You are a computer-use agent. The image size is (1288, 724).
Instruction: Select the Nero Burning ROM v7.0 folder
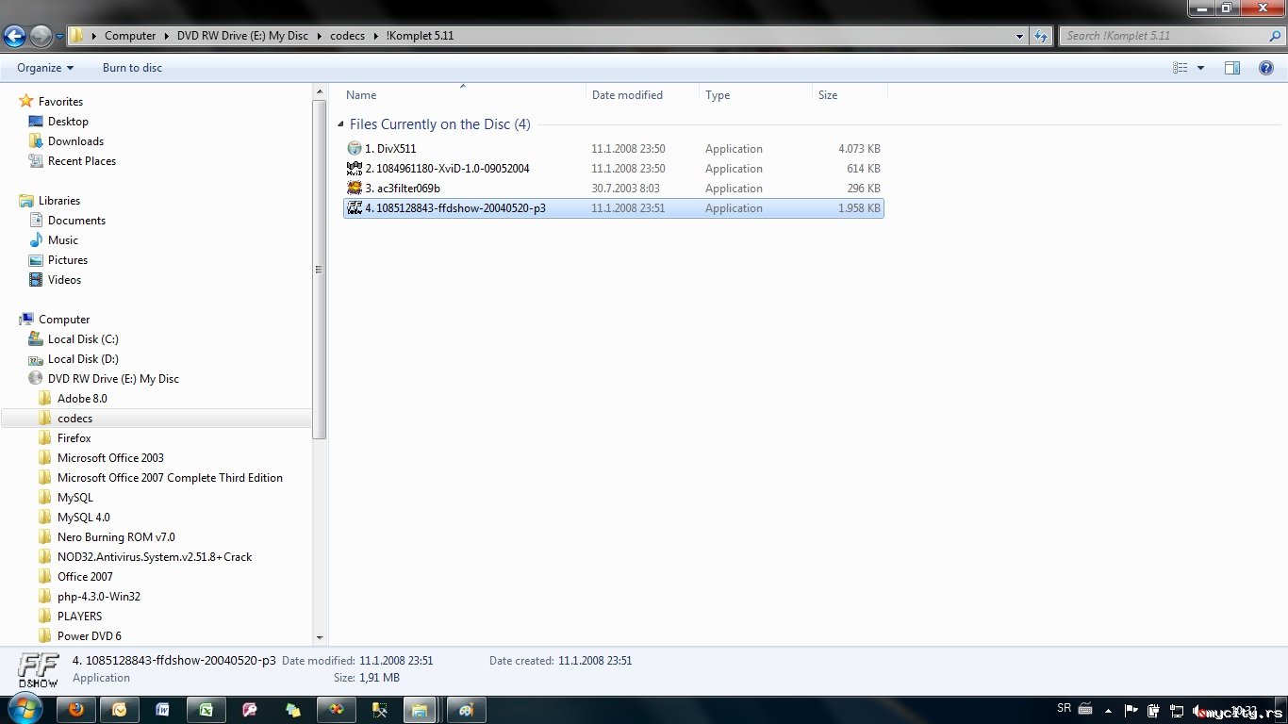click(x=116, y=537)
